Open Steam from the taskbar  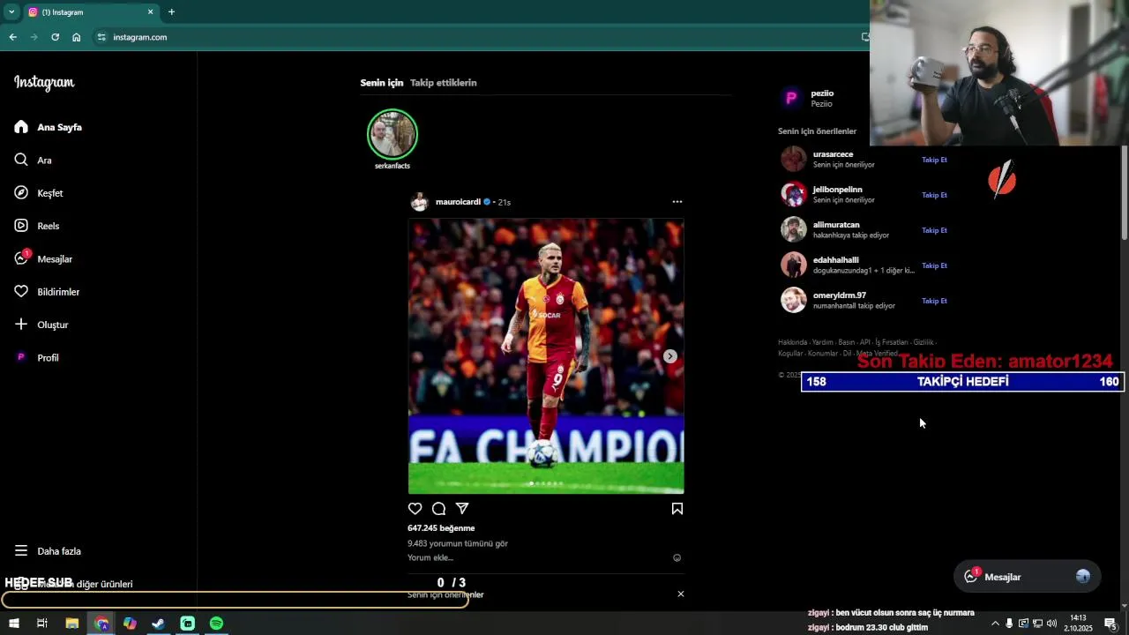click(159, 624)
